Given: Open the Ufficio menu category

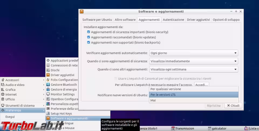Looking at the screenshot, I should click(23, 99).
